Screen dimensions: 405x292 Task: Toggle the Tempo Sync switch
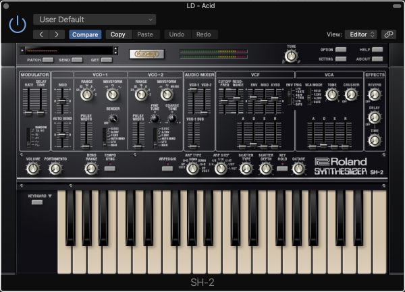[x=109, y=167]
